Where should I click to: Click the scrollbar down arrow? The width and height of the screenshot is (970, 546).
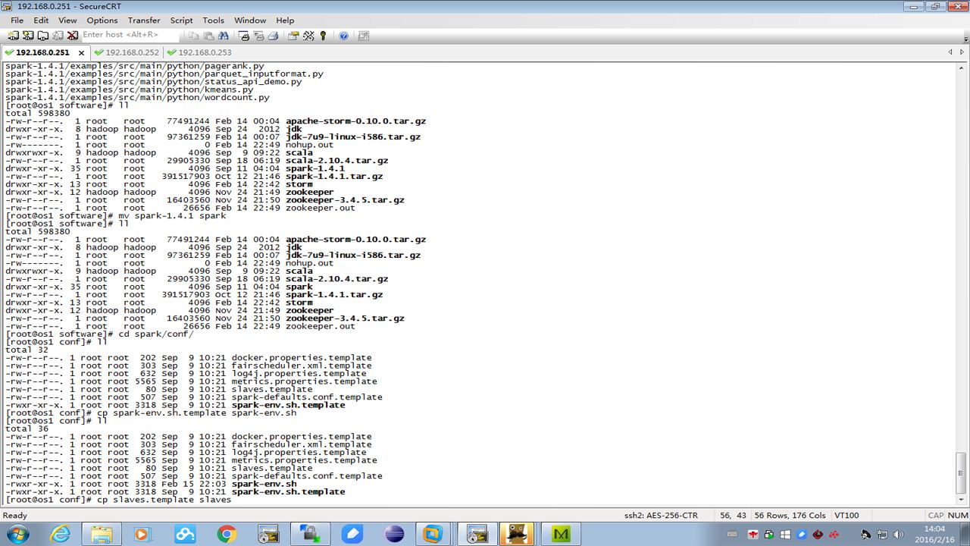coord(962,500)
